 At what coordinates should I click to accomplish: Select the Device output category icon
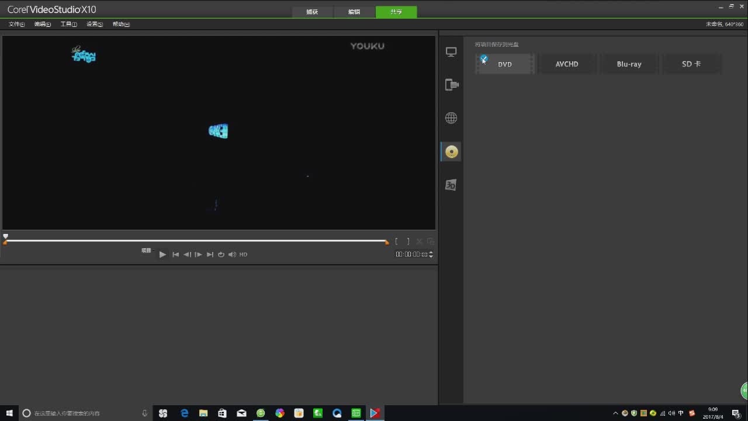pos(451,85)
